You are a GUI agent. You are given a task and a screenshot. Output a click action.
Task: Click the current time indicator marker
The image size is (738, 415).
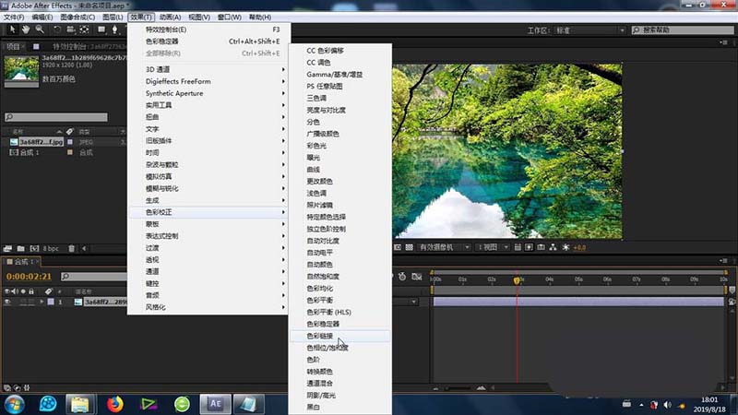517,280
